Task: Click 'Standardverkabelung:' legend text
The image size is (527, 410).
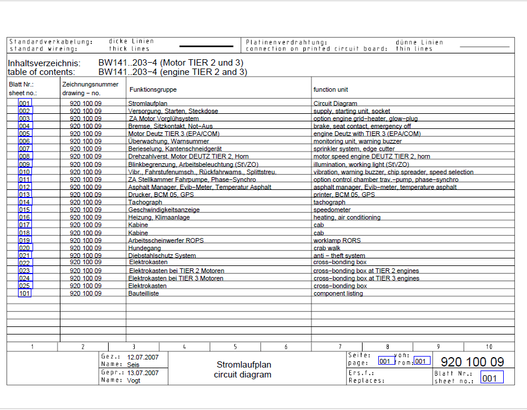Action: point(51,42)
